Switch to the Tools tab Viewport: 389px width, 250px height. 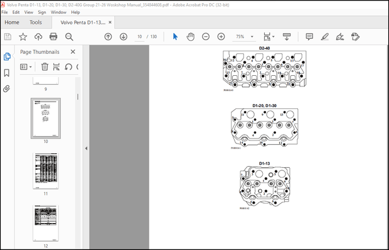point(36,23)
